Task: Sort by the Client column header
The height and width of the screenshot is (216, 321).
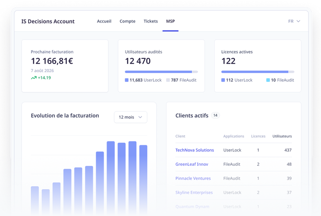Action: pos(180,136)
